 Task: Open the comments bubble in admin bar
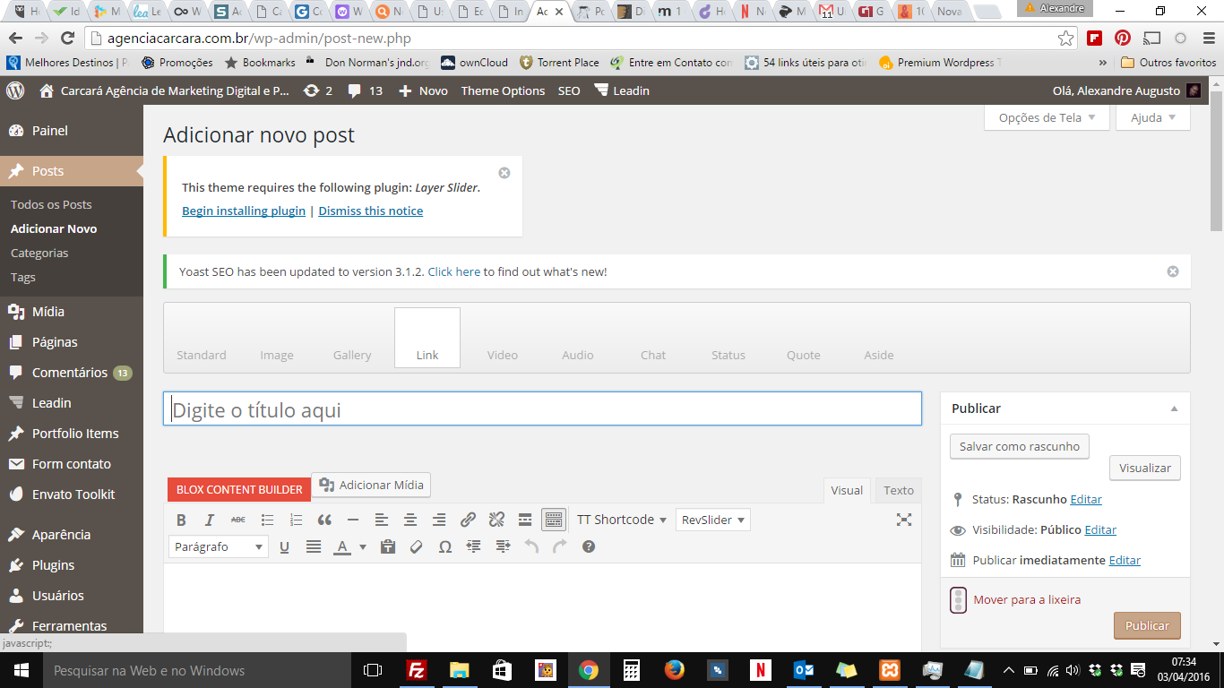click(365, 90)
